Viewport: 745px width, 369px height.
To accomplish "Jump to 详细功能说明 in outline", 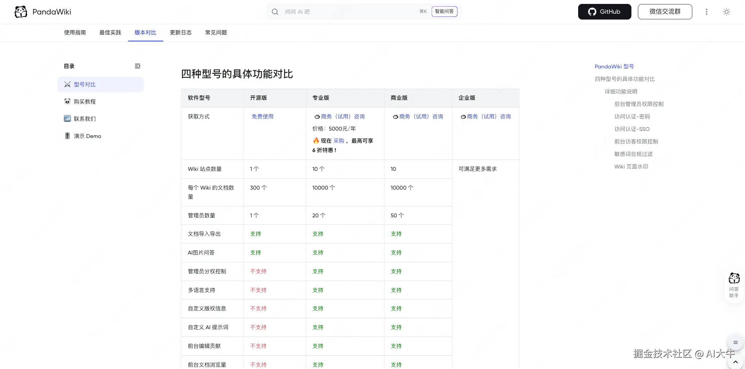I will (x=621, y=91).
